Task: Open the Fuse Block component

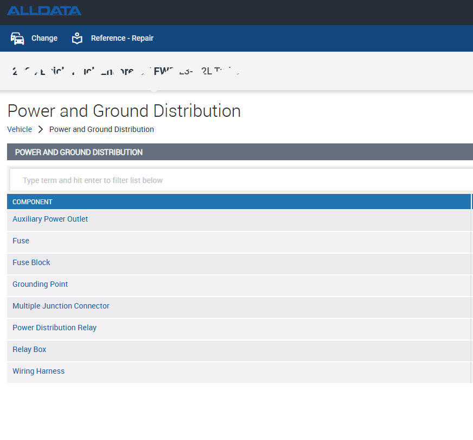Action: [x=31, y=263]
